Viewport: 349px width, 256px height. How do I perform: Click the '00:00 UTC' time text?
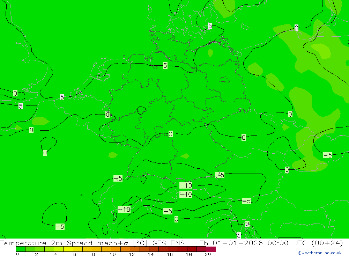tap(287, 243)
